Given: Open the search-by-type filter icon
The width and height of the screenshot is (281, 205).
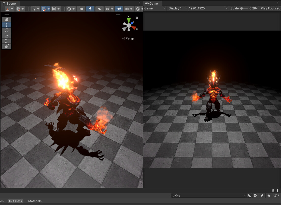Looking at the screenshot, I should pos(255,195).
